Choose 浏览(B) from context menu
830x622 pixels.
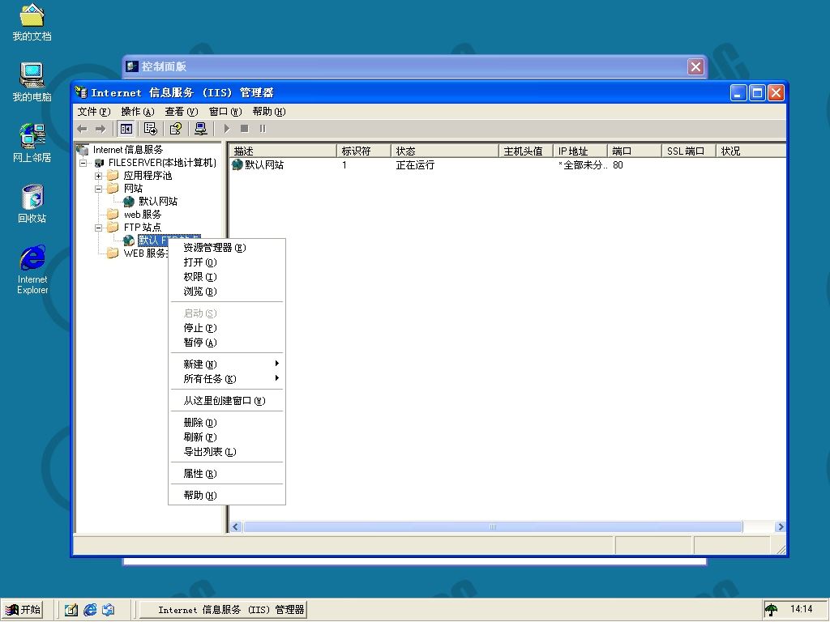(227, 292)
